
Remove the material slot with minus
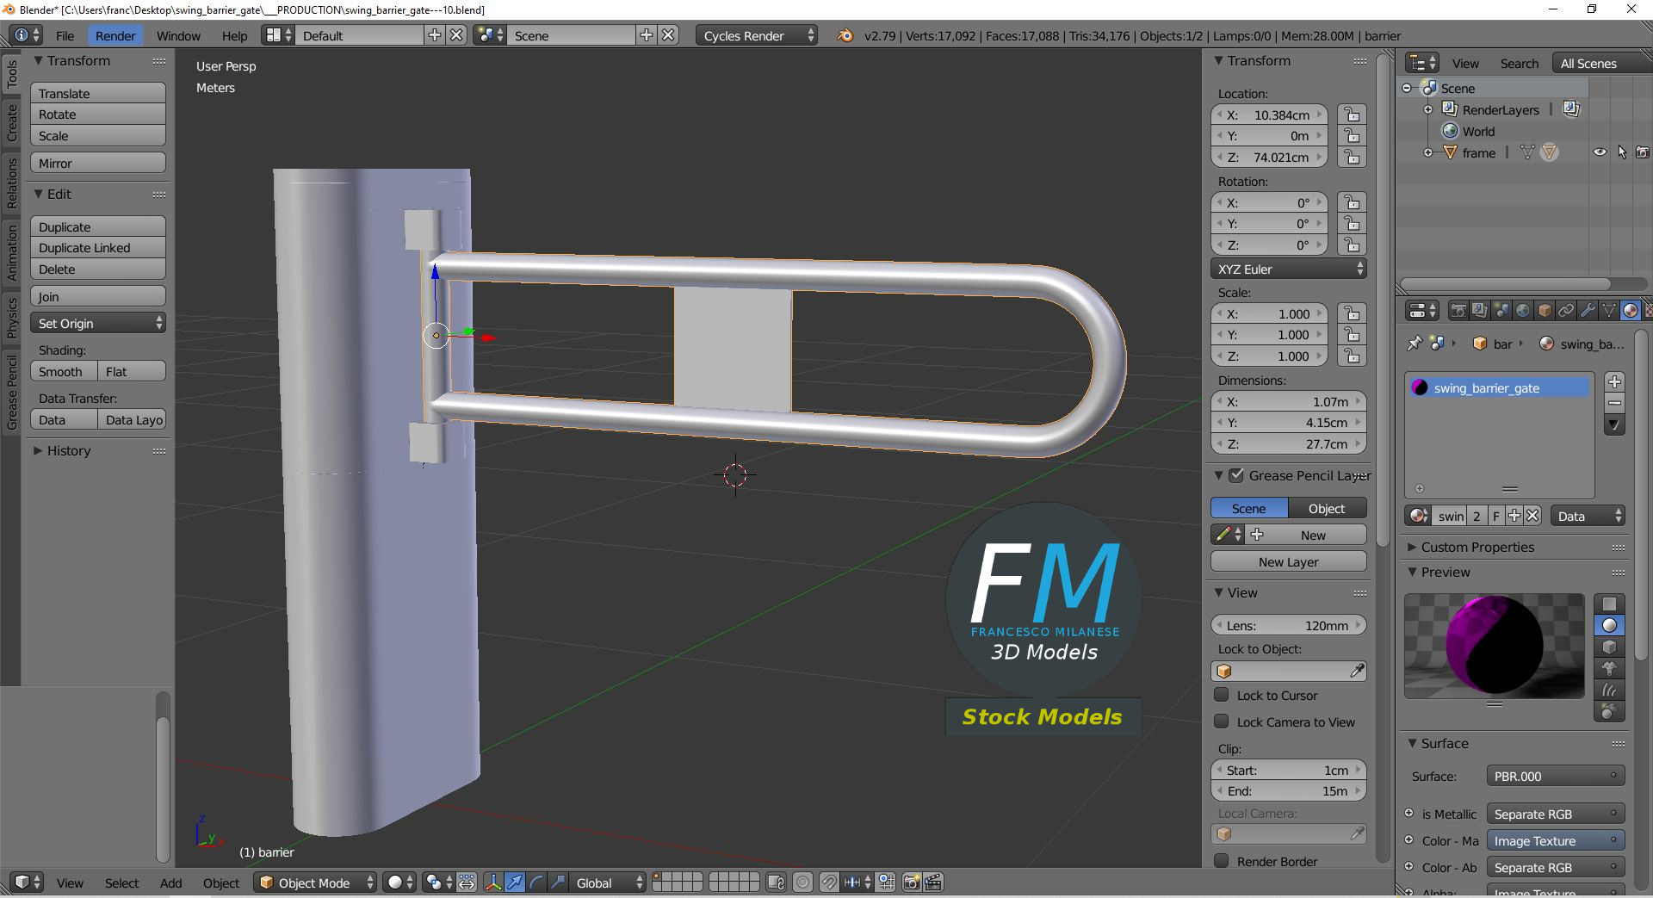tap(1614, 403)
